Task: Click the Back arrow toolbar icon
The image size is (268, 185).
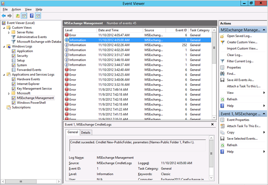Action: pyautogui.click(x=4, y=16)
